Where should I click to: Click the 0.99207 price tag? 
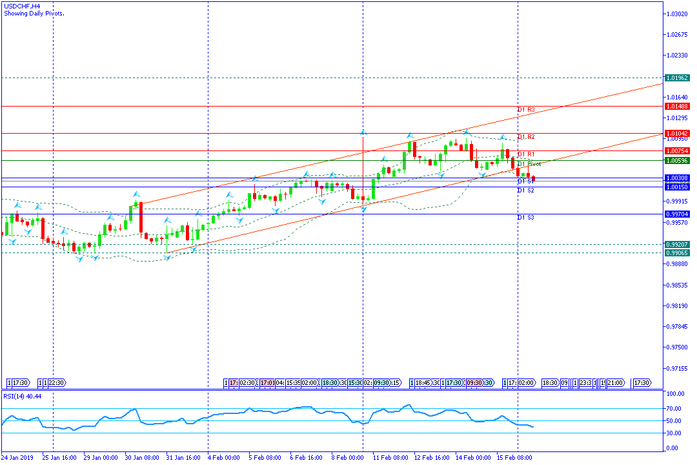tap(677, 245)
